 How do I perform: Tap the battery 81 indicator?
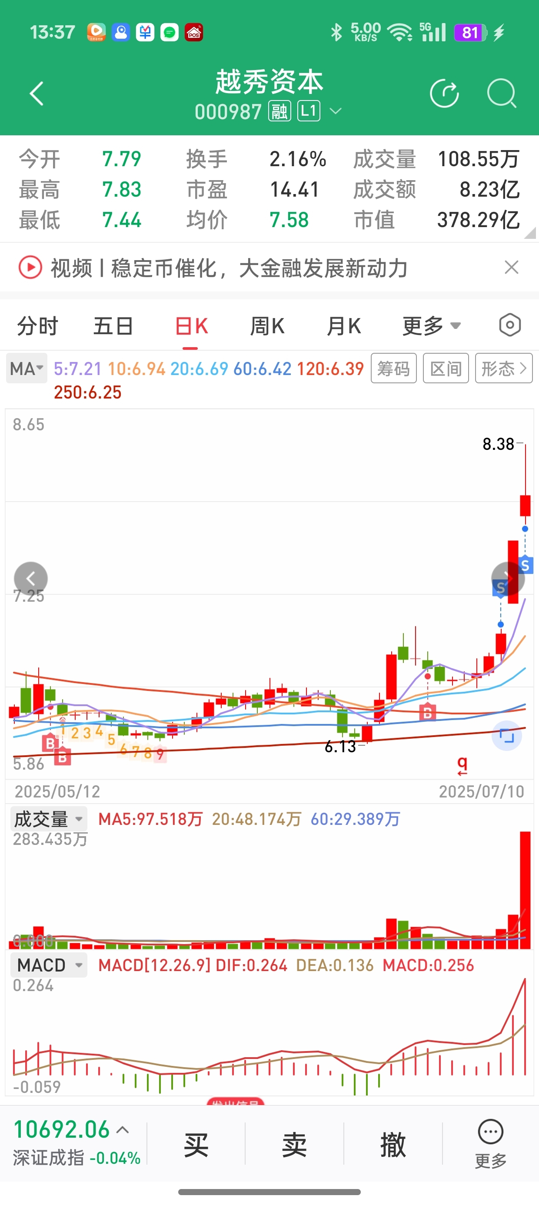471,32
